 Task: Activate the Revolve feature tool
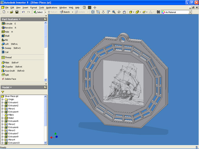point(9,28)
